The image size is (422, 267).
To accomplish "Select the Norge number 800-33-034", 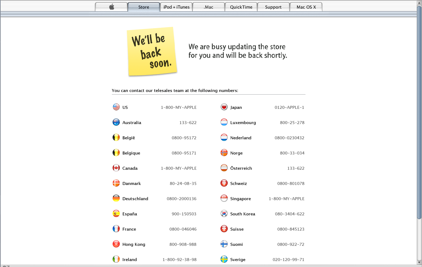I will 292,153.
